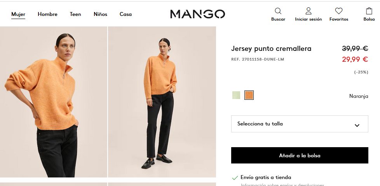Open the Bolsa shopping bag icon
The height and width of the screenshot is (186, 380).
point(369,11)
